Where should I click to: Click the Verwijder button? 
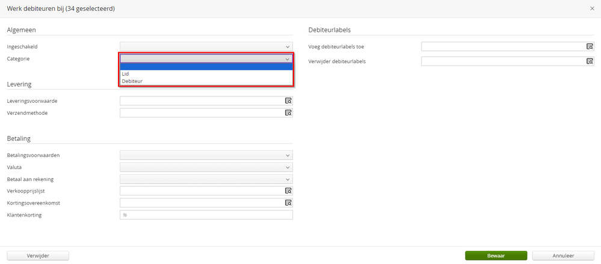pos(38,256)
